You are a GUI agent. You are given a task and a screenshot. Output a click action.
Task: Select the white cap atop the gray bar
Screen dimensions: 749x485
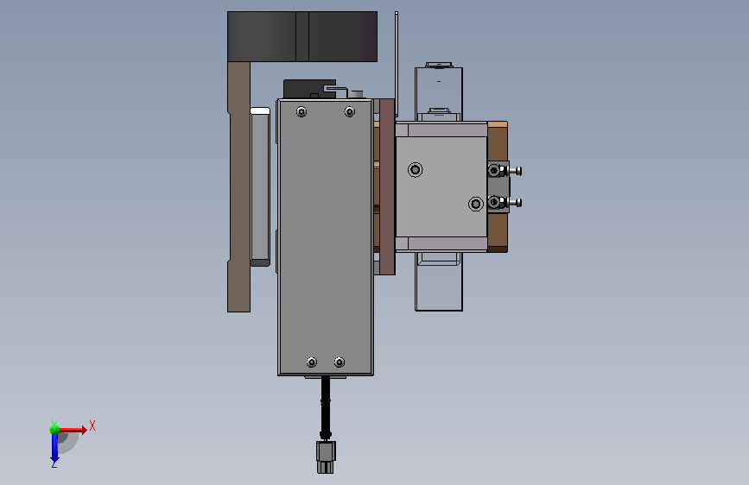260,110
